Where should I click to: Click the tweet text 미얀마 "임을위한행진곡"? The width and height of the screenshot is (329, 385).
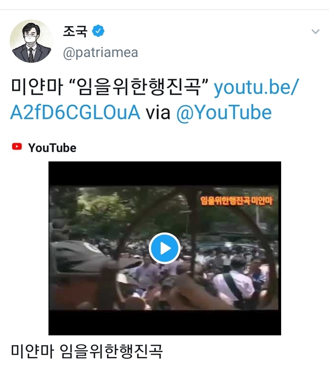(110, 87)
